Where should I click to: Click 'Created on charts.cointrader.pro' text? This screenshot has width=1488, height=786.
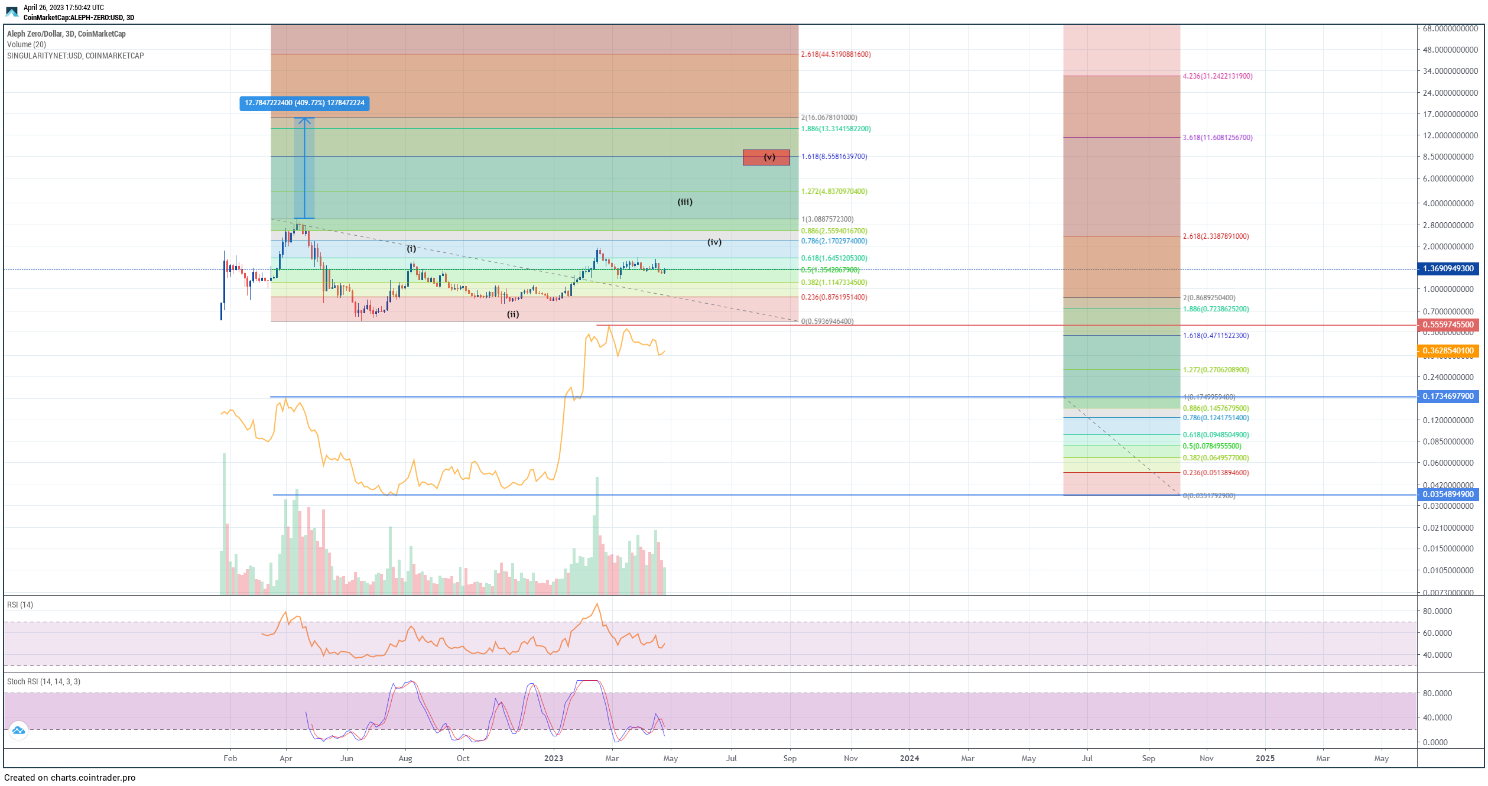tap(70, 778)
